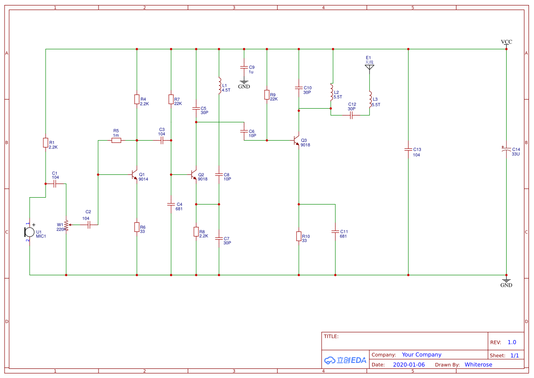Select the C1 104 capacitor symbol
Screen dimensions: 534x378
(54, 184)
